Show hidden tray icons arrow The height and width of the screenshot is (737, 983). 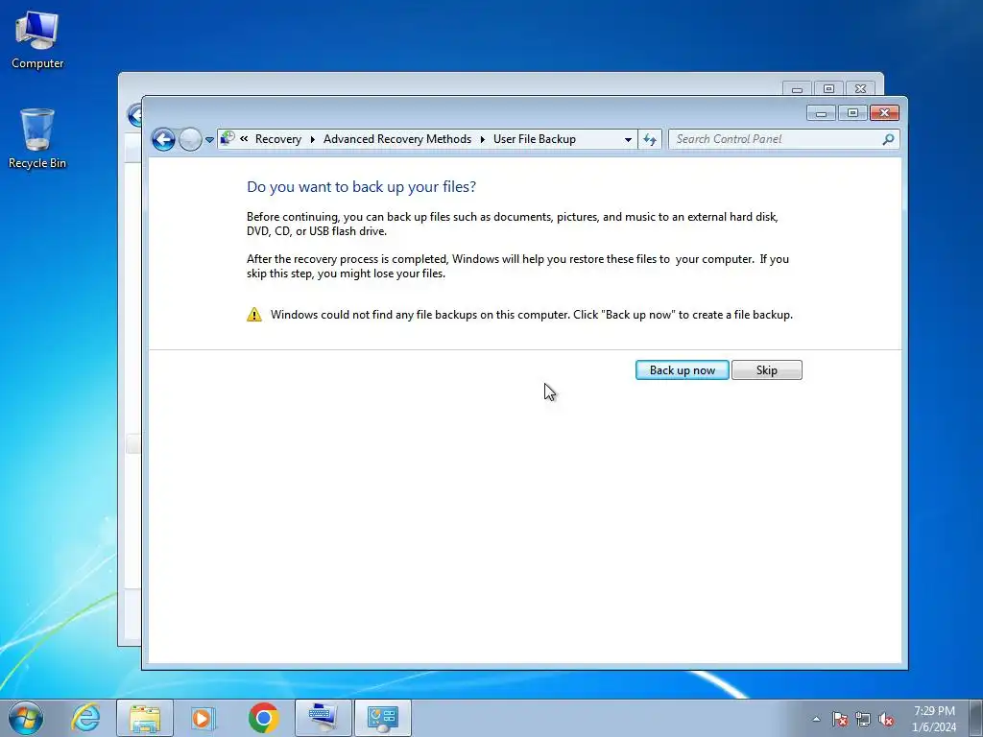tap(816, 719)
